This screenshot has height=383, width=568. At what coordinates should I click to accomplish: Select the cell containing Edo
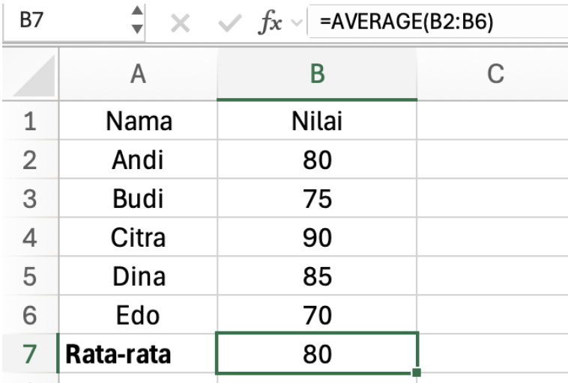pos(137,315)
